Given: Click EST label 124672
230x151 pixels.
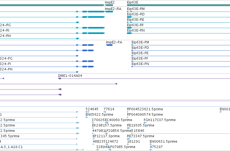Looking at the screenshot, I should click(x=112, y=142).
